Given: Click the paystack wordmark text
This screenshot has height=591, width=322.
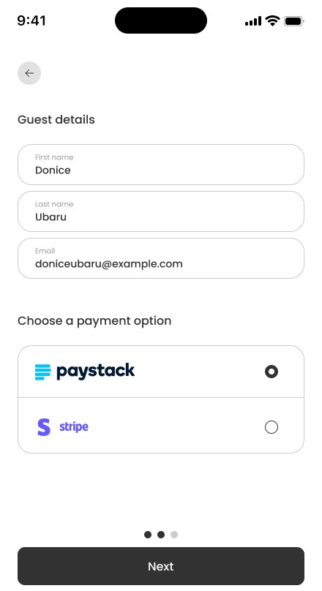Looking at the screenshot, I should click(x=95, y=372).
